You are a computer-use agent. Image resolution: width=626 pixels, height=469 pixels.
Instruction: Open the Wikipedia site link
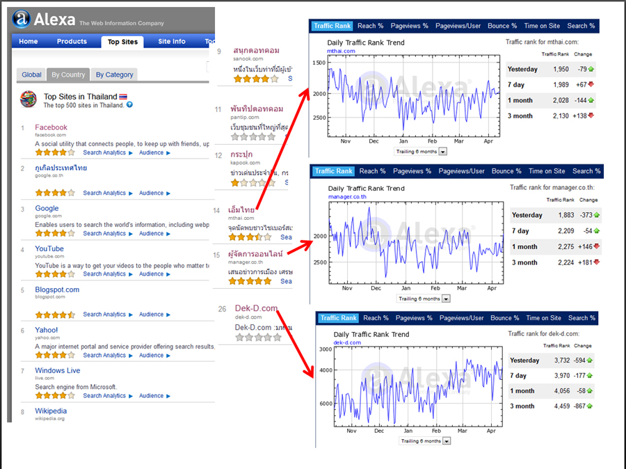point(51,411)
